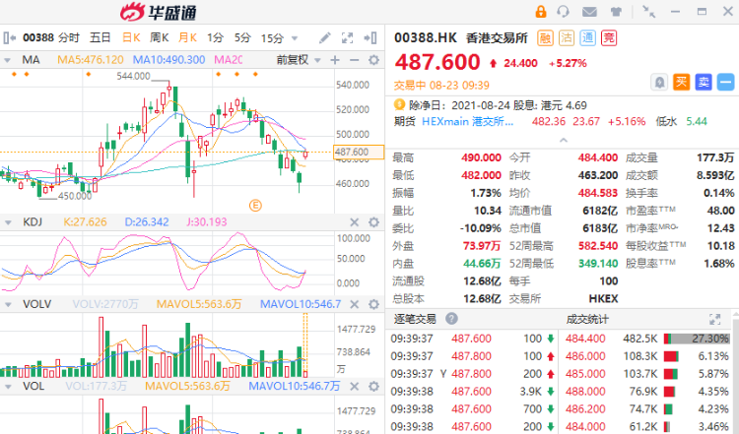Click the 通 stock connect tag icon
The image size is (739, 434).
click(x=587, y=38)
